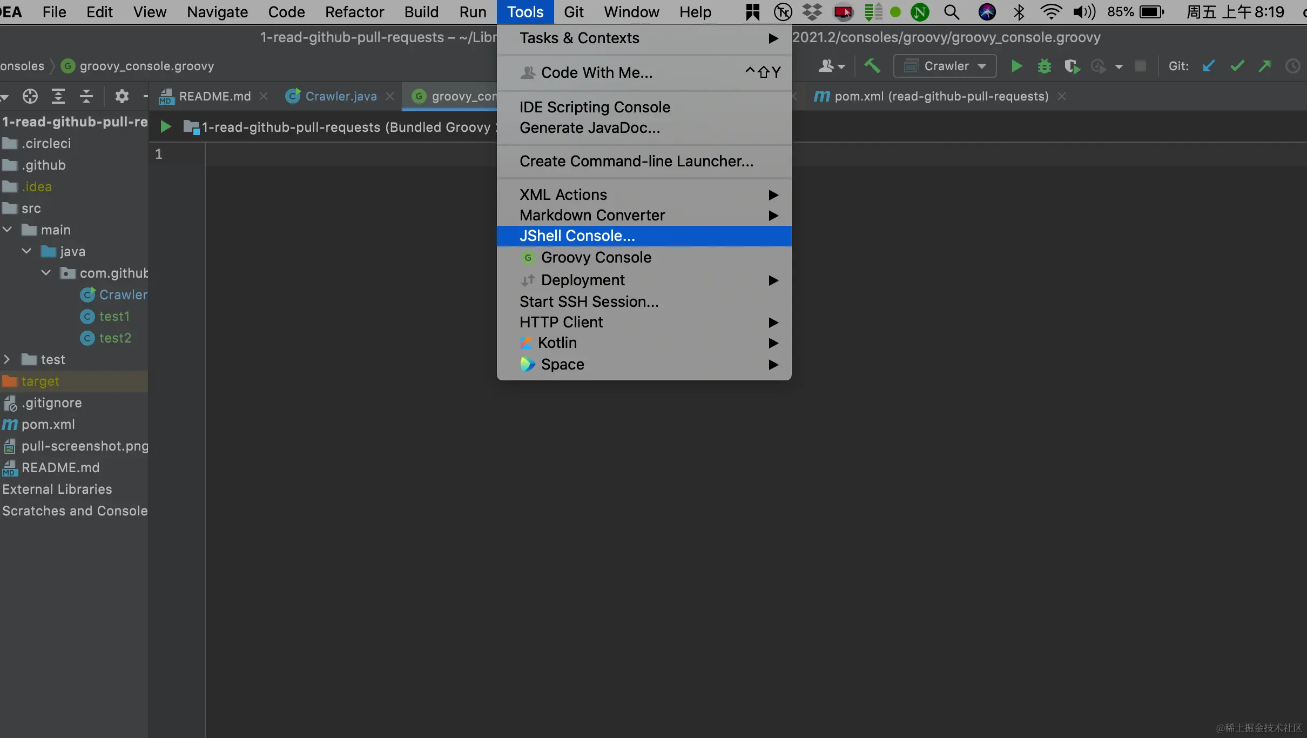Screen dimensions: 1307x738
Task: Close the README.md tab
Action: [264, 96]
